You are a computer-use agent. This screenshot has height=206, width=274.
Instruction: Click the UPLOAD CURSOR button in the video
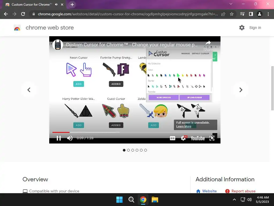(195, 98)
